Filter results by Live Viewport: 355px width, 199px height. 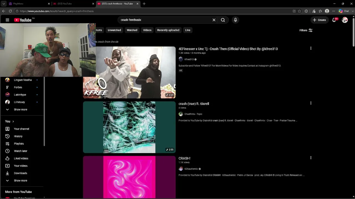coord(188,30)
